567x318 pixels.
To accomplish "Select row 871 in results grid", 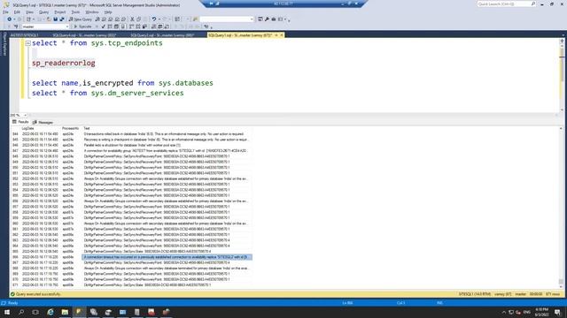I will coord(15,284).
